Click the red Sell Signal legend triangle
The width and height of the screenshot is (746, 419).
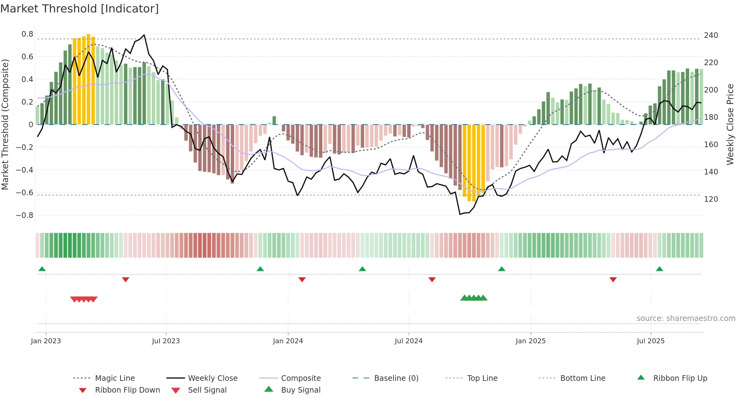[x=176, y=390]
